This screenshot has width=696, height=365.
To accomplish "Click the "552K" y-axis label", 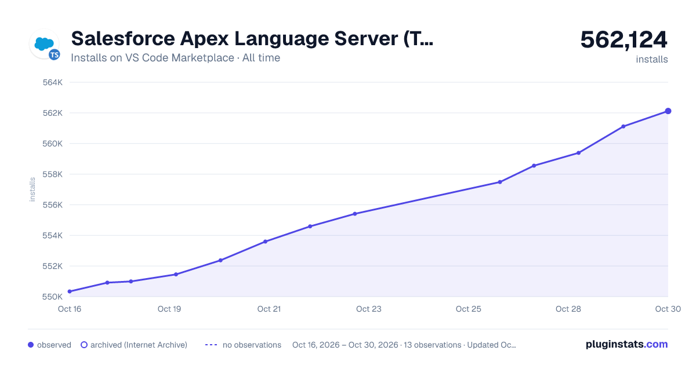I will tap(53, 267).
